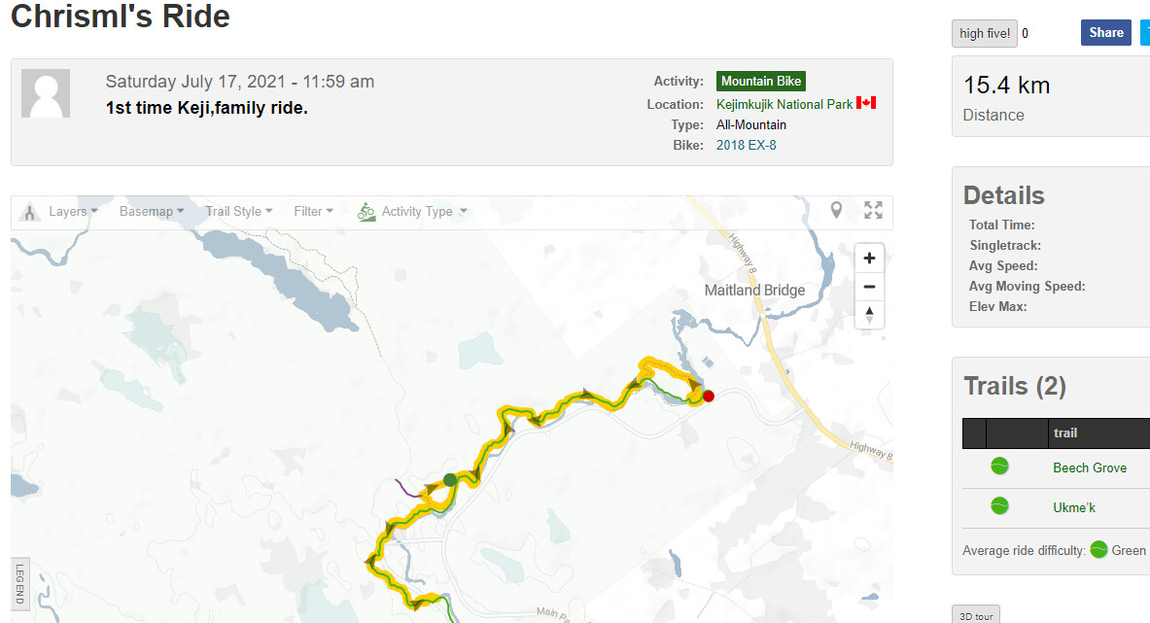Click the green ride start marker

coord(450,479)
